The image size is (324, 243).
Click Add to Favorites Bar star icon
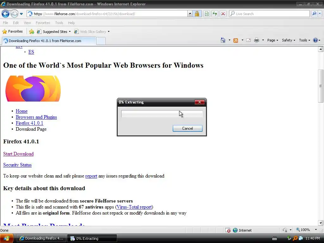tap(32, 31)
